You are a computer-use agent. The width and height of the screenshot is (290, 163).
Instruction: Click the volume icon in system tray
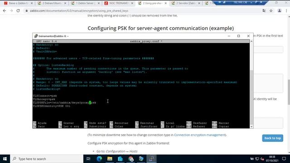point(262,159)
